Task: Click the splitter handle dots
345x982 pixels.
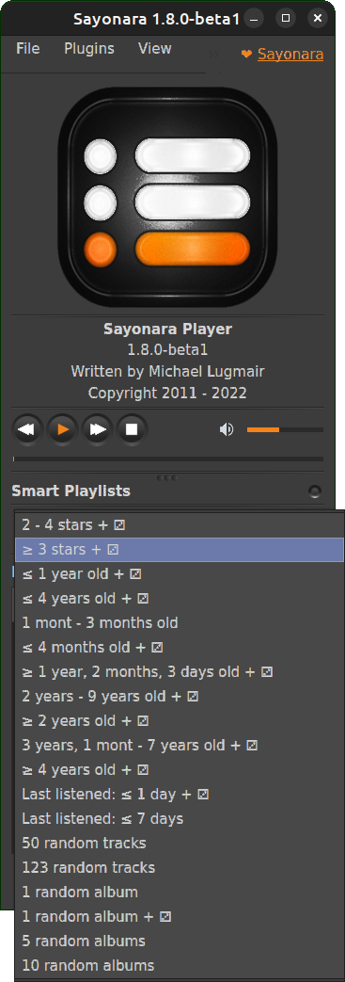Action: click(167, 478)
